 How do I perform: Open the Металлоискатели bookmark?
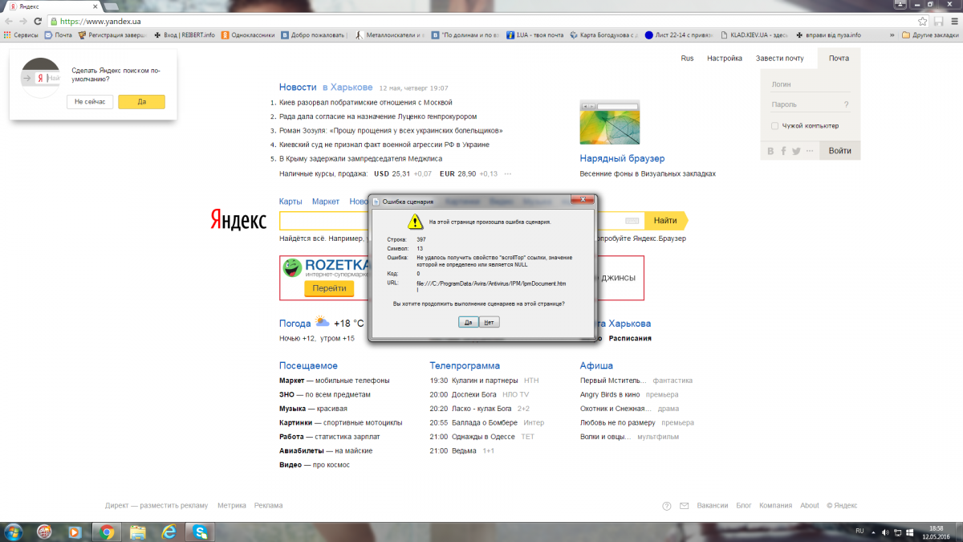[x=392, y=35]
